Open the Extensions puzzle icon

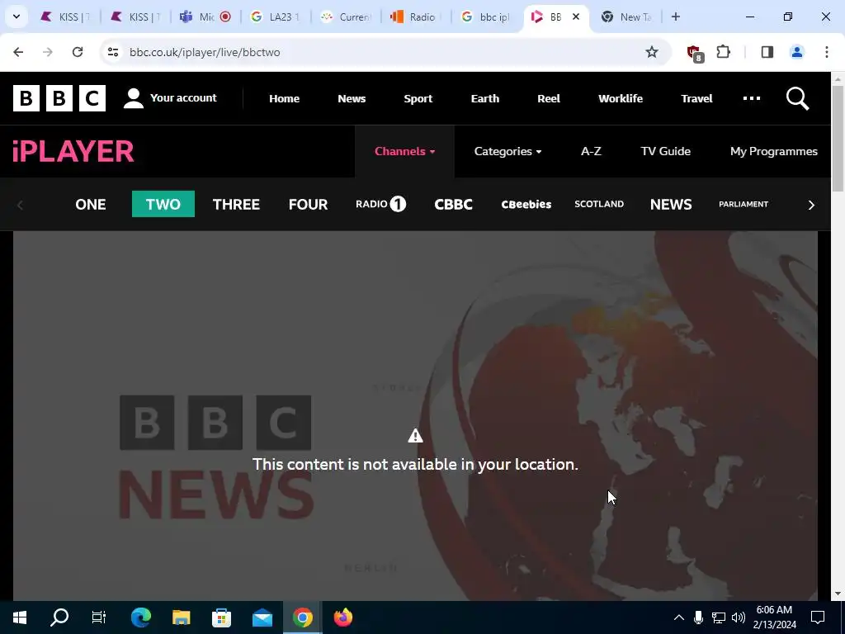(723, 52)
